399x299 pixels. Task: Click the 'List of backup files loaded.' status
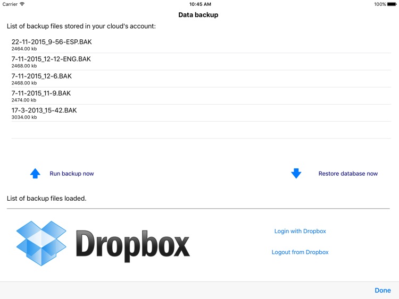47,199
